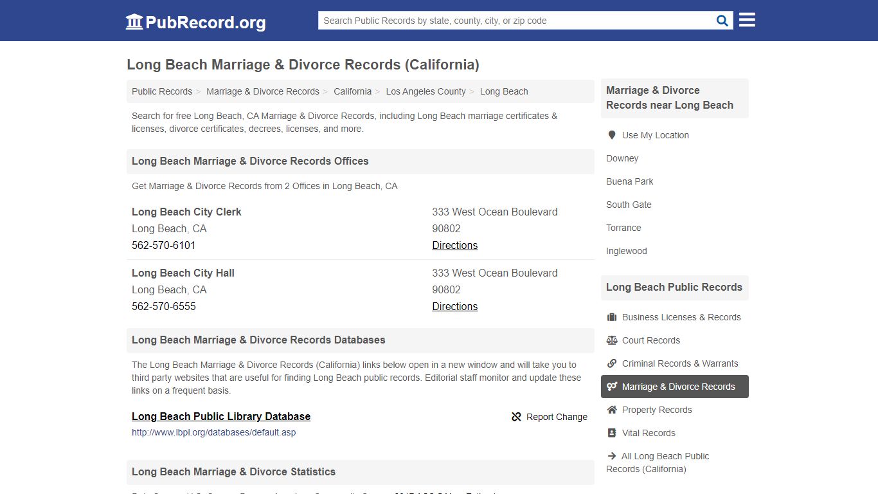
Task: Choose Inglewood nearby city
Action: [626, 251]
